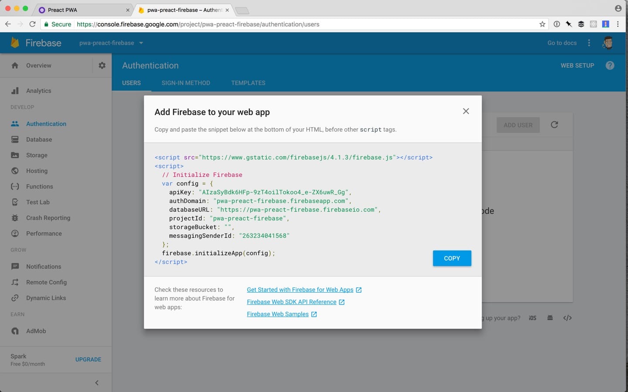The image size is (628, 392).
Task: Open Analytics from the sidebar
Action: pyautogui.click(x=38, y=91)
